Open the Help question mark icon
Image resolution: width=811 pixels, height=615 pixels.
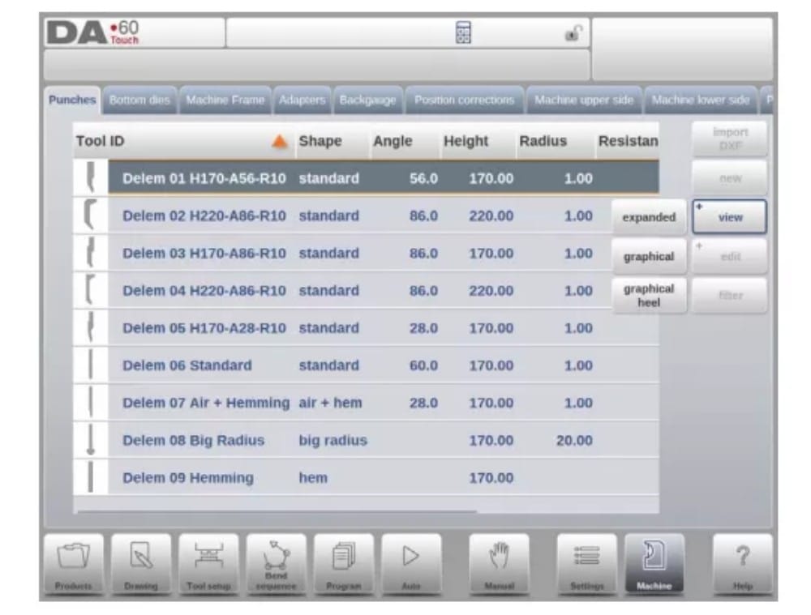coord(743,564)
